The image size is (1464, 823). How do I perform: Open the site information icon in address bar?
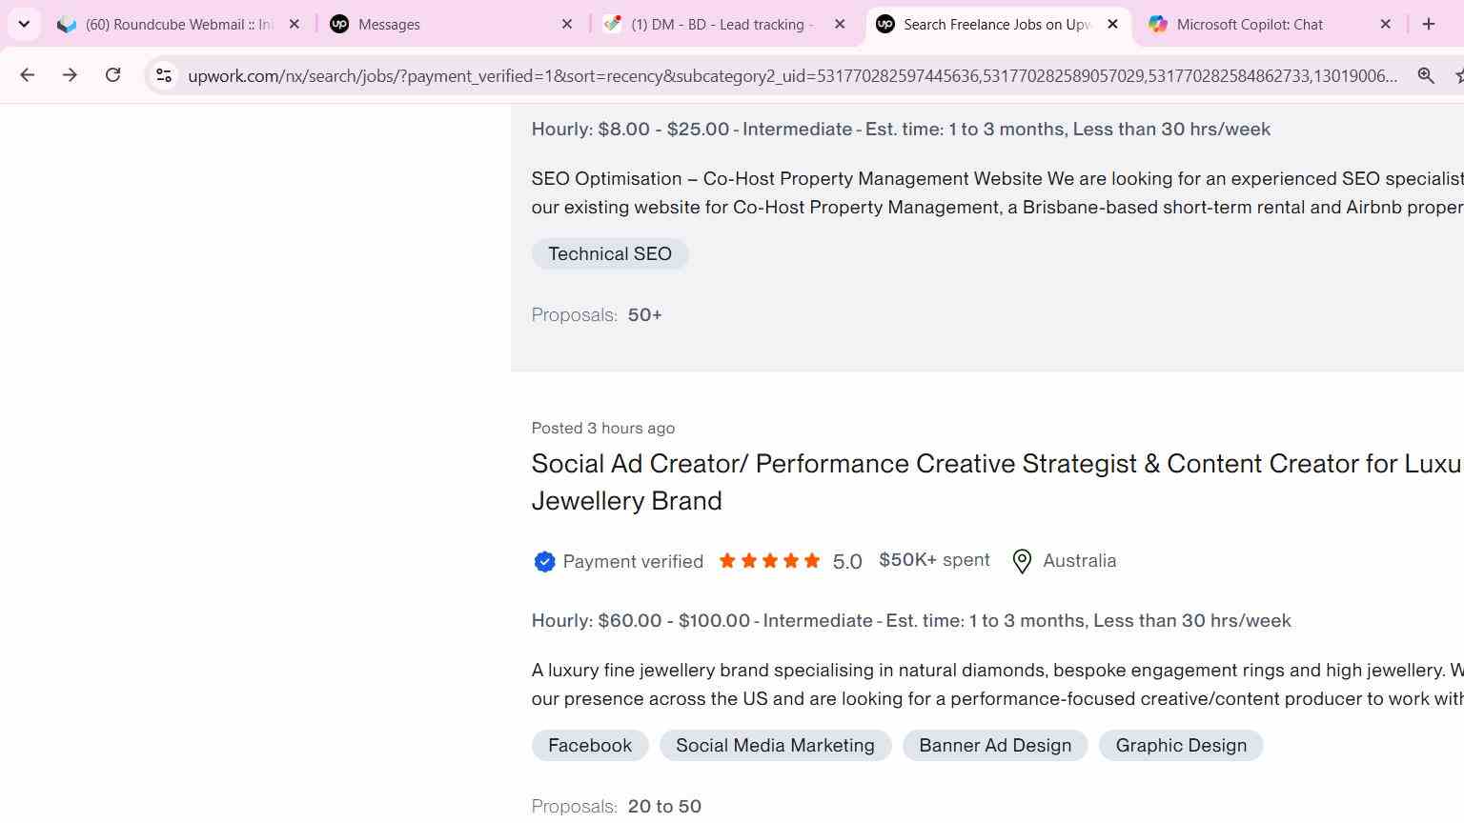(163, 75)
